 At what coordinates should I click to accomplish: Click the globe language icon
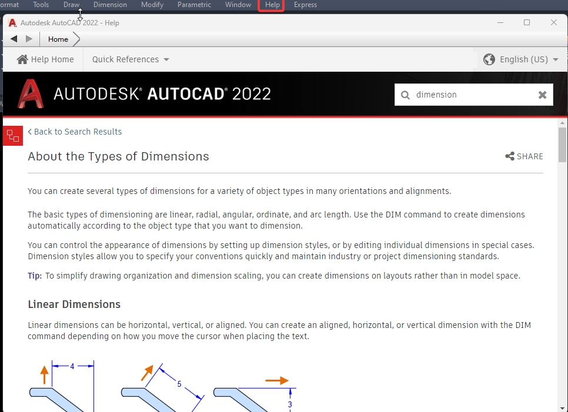[x=489, y=59]
